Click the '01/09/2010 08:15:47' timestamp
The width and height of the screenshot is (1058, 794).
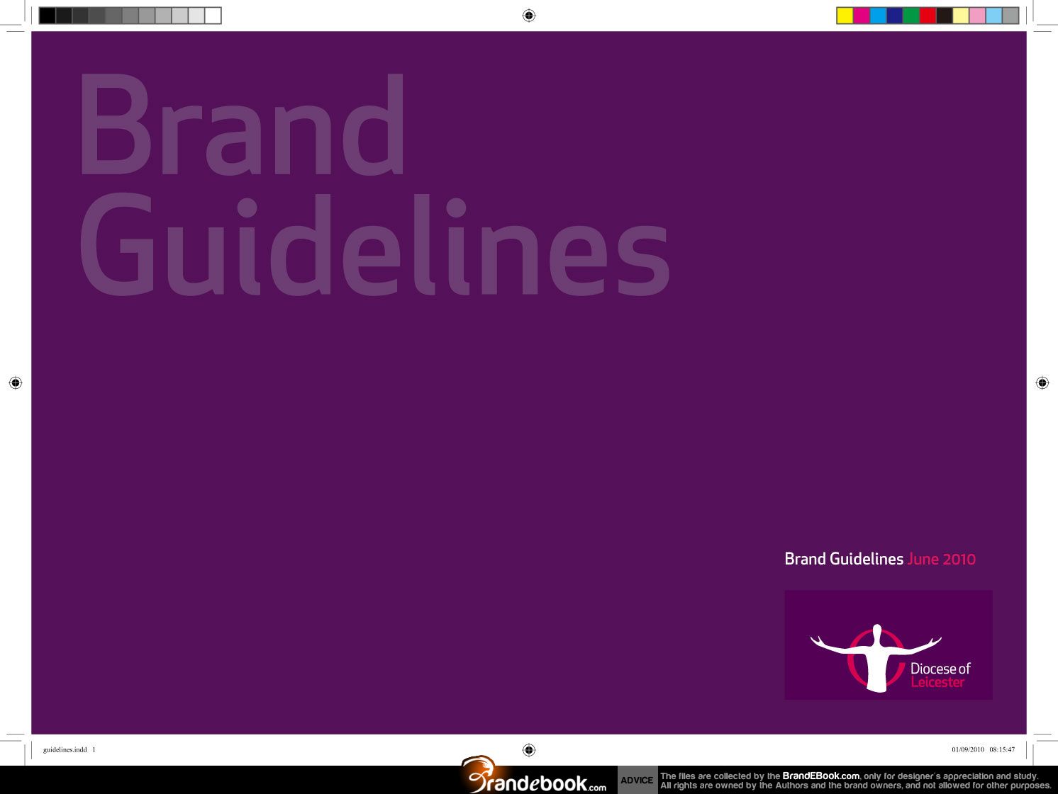pos(983,749)
